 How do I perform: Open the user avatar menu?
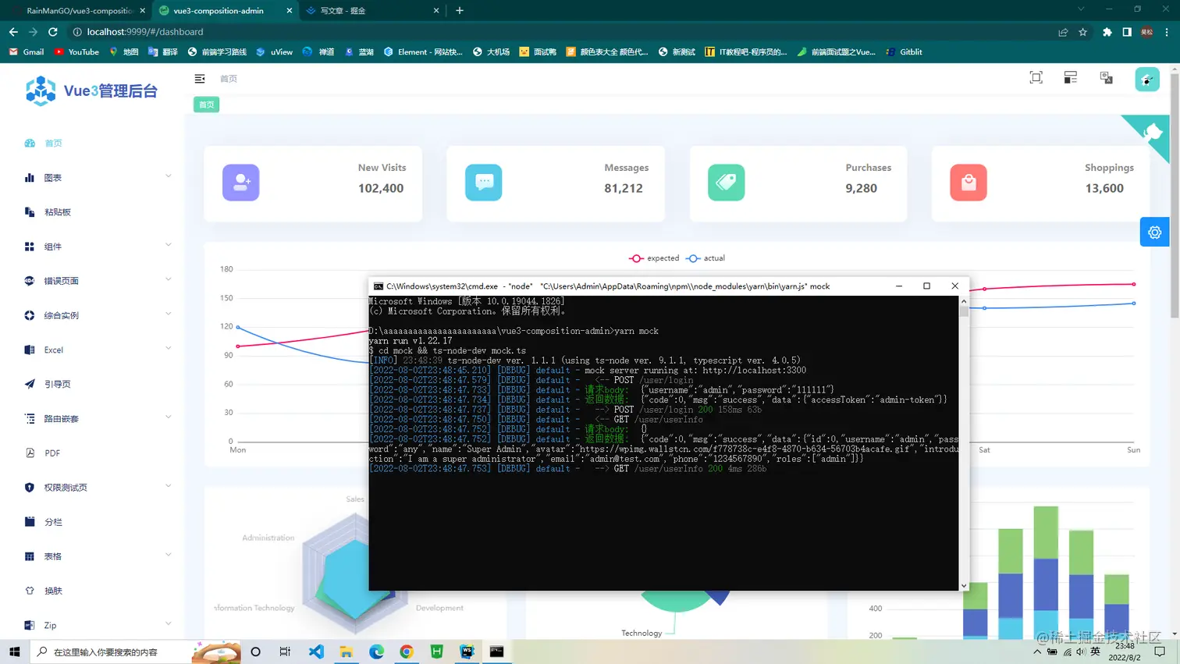tap(1147, 79)
